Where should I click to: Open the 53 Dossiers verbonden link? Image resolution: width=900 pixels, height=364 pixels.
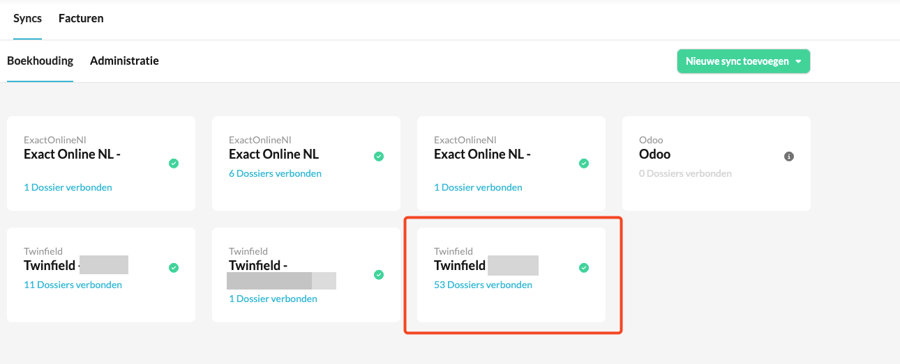coord(483,285)
